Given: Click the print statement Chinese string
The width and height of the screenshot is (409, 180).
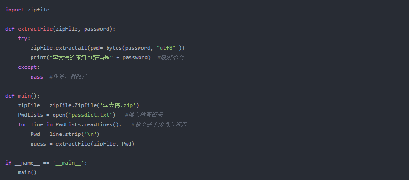Looking at the screenshot, I should (81, 57).
